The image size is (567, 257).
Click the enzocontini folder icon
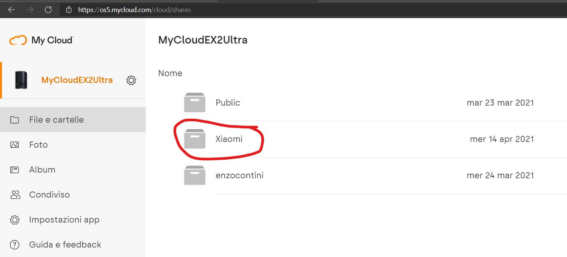tap(194, 176)
